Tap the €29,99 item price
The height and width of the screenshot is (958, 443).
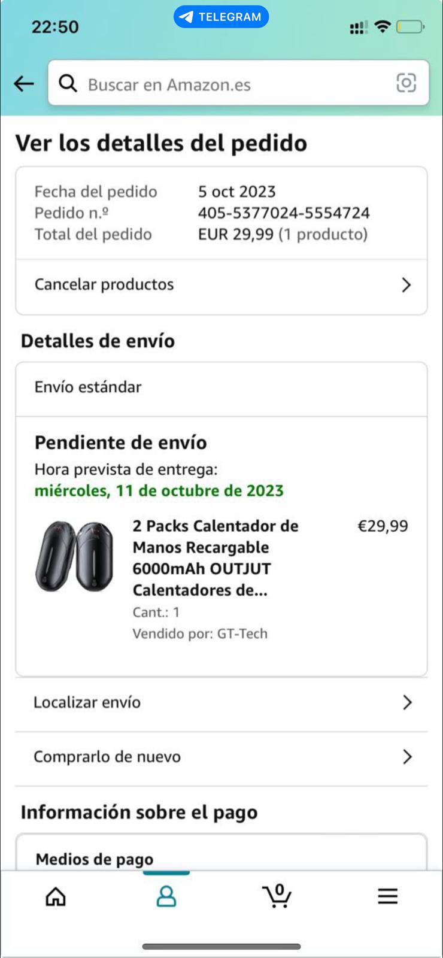click(x=383, y=526)
